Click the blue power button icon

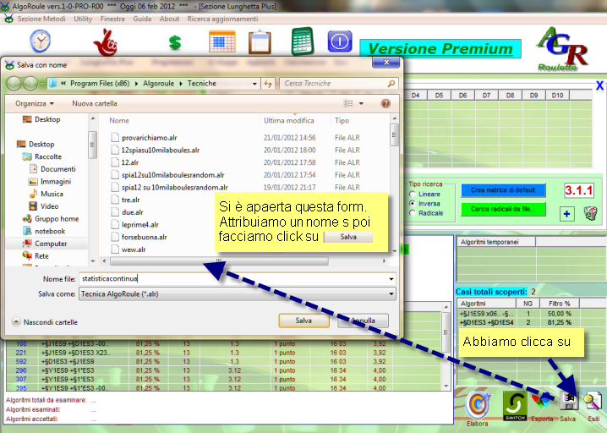340,41
